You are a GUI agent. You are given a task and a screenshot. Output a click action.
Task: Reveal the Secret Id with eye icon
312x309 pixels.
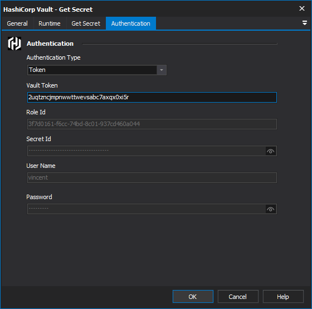click(x=270, y=151)
